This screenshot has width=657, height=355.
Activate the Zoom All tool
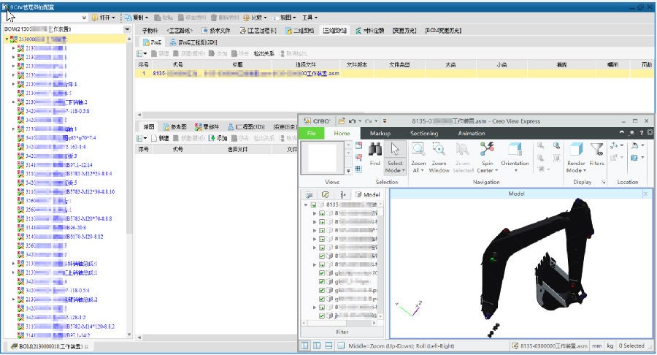[418, 152]
